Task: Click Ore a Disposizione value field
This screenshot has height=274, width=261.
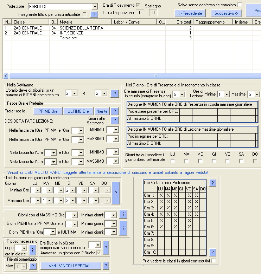Action: point(140,13)
